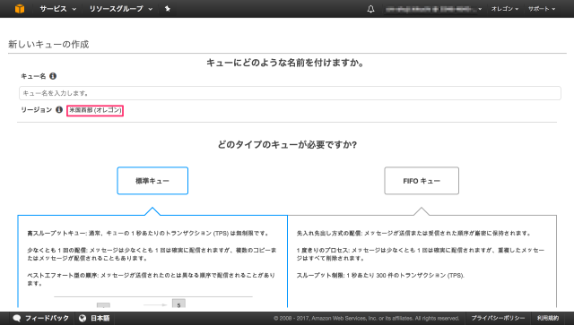574x325 pixels.
Task: Click the スループット制限 description line
Action: coord(380,275)
